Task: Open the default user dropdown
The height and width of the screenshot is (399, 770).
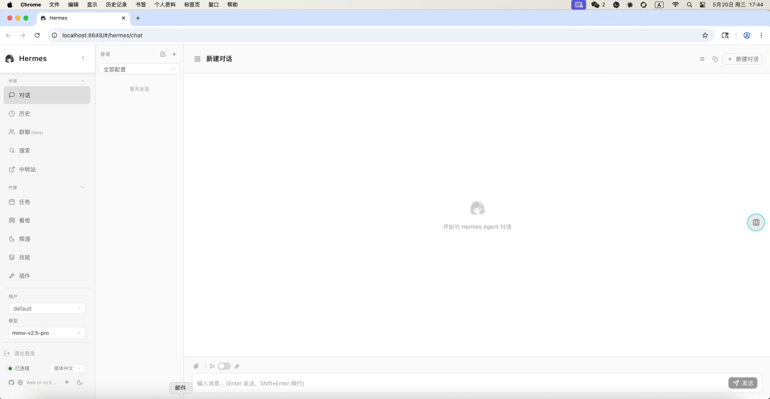Action: (x=47, y=309)
